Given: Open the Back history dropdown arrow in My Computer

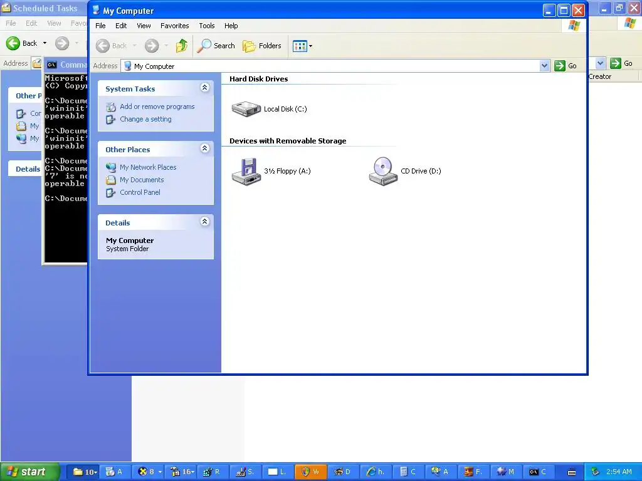Looking at the screenshot, I should point(134,46).
